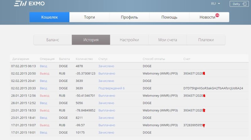Open the Настройки sub-tab
This screenshot has width=251, height=140.
(129, 40)
